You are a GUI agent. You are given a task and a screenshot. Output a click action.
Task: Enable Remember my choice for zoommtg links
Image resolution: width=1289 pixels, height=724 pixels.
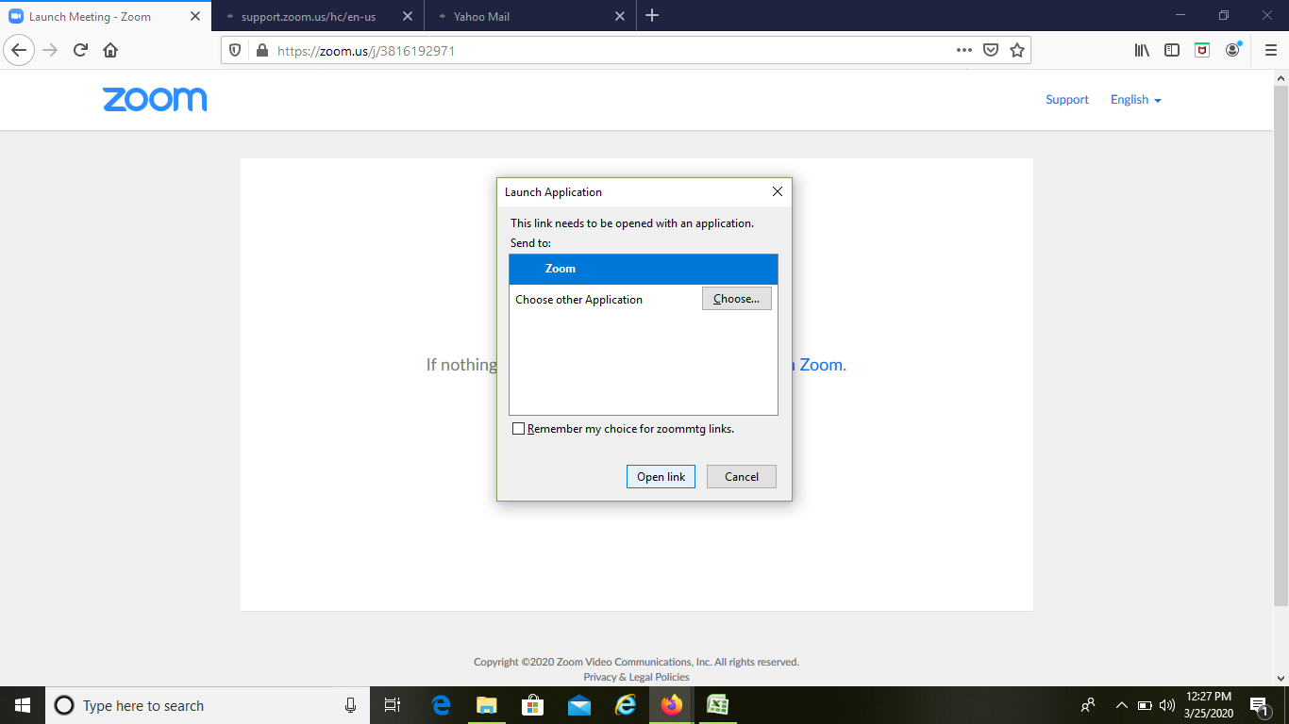tap(518, 429)
